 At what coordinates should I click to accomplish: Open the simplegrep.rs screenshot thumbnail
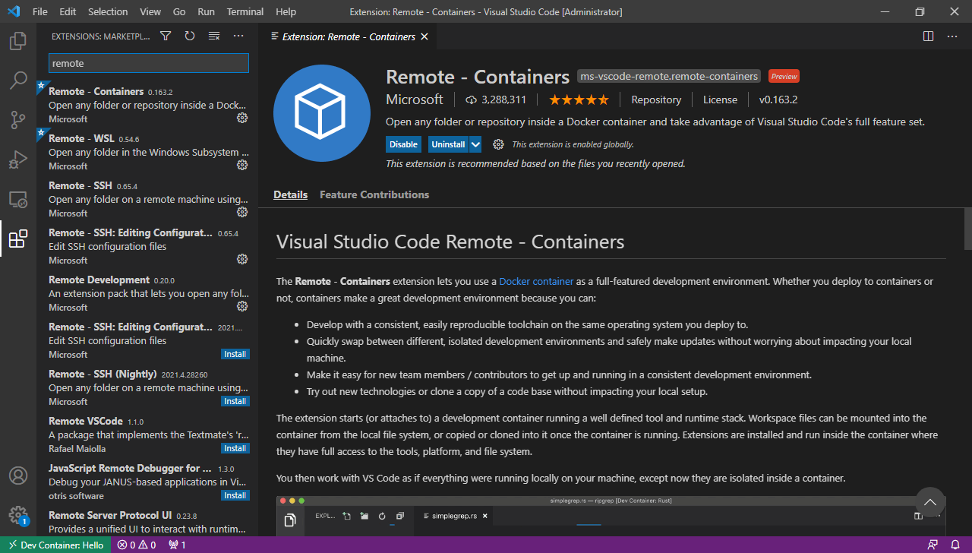(611, 517)
